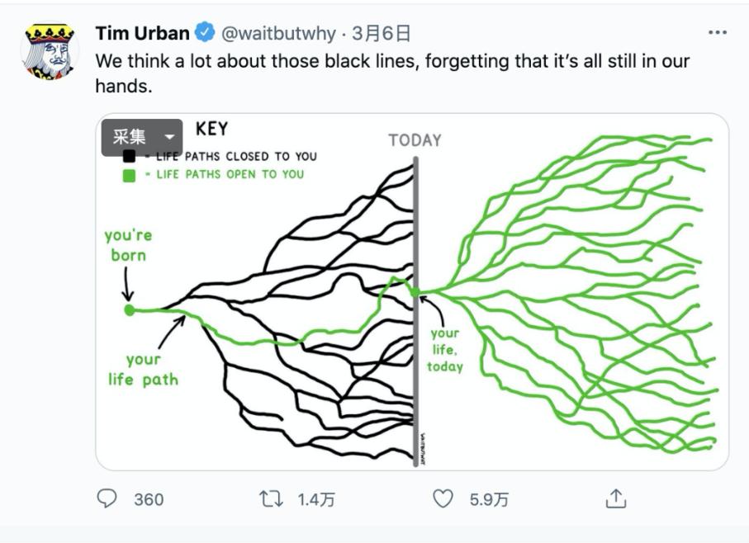Click the 采集 collect button text
The image size is (749, 543).
tap(130, 138)
